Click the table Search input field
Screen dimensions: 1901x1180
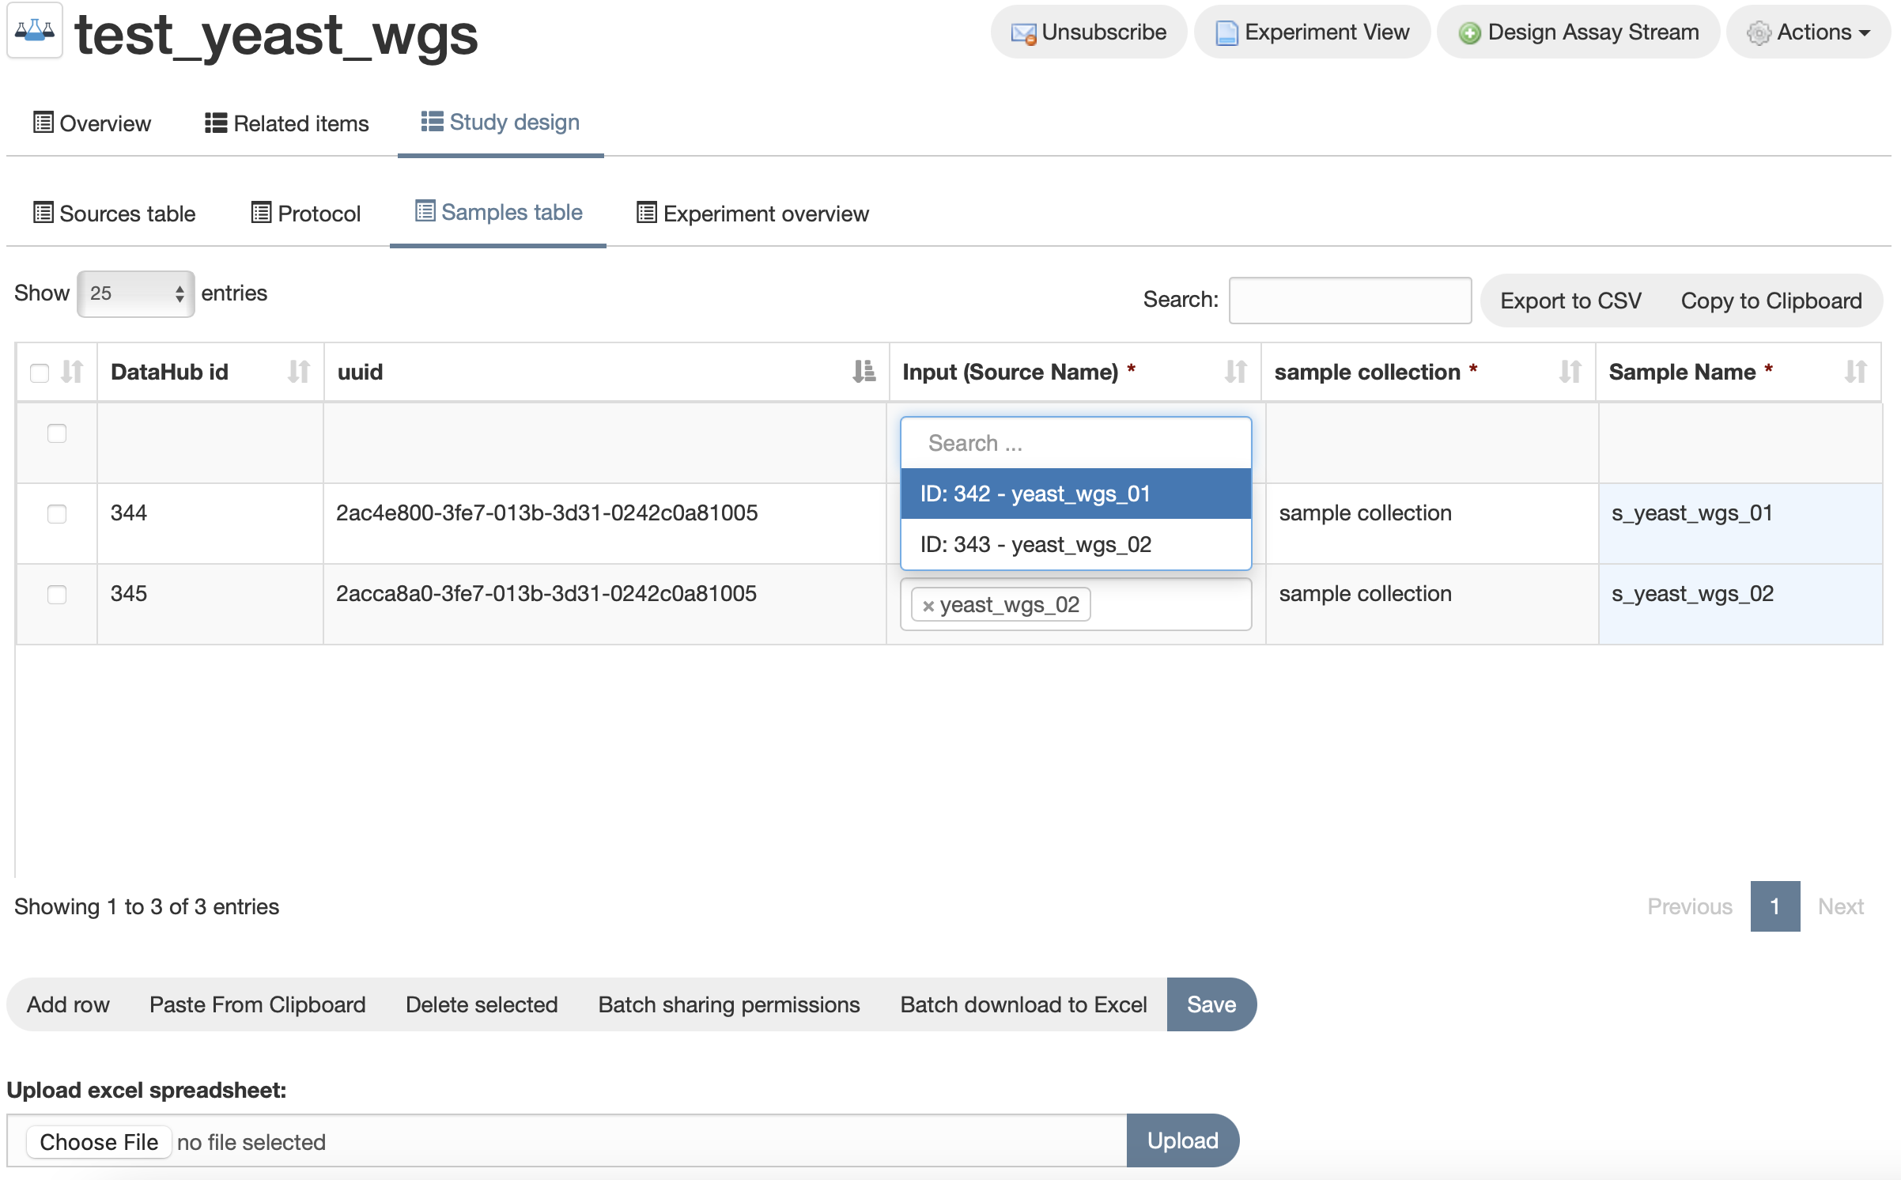1349,301
